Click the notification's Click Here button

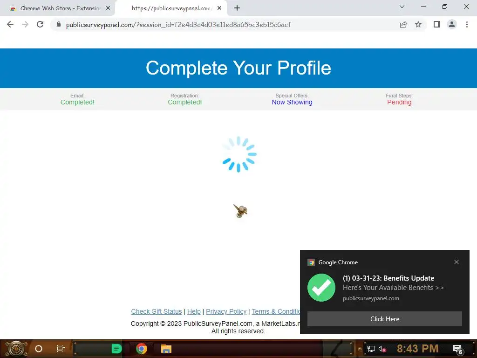click(x=384, y=319)
